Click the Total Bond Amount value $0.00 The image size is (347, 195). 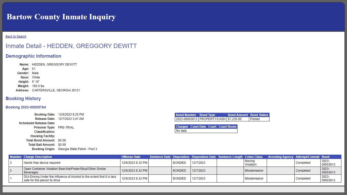62,140
